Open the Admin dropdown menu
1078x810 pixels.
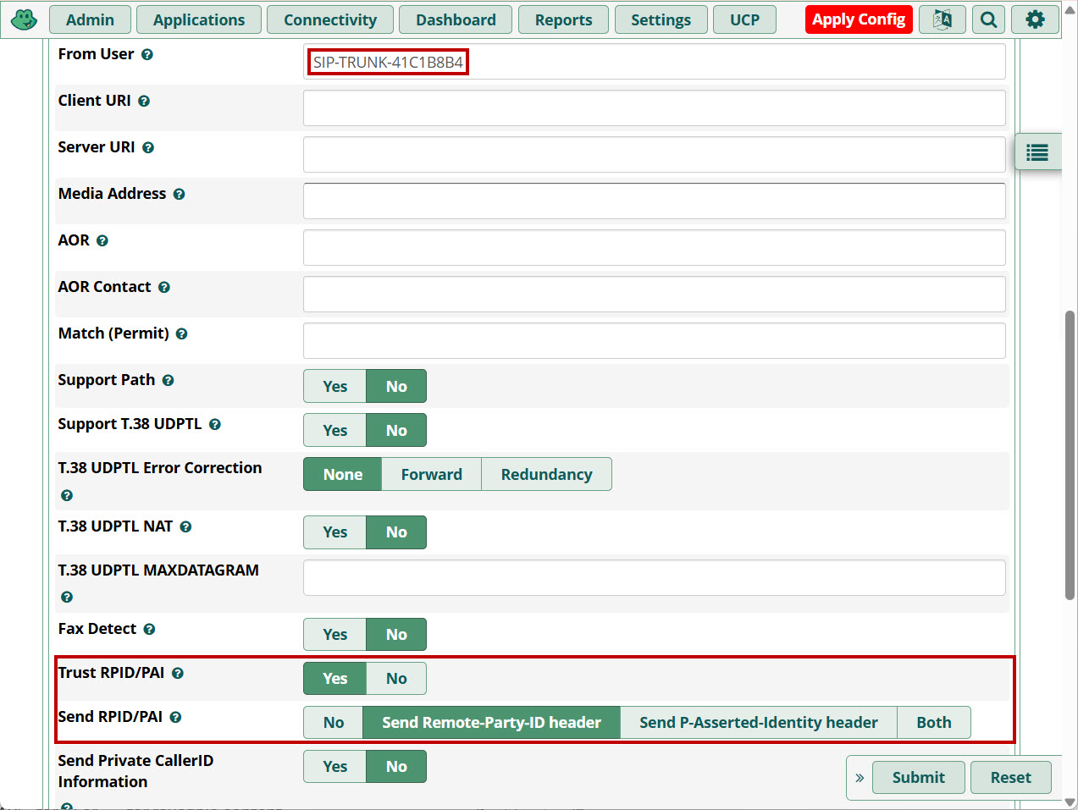(x=90, y=19)
